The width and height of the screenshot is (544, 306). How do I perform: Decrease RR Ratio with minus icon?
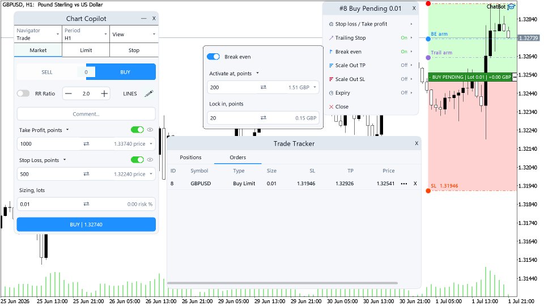[x=69, y=93]
